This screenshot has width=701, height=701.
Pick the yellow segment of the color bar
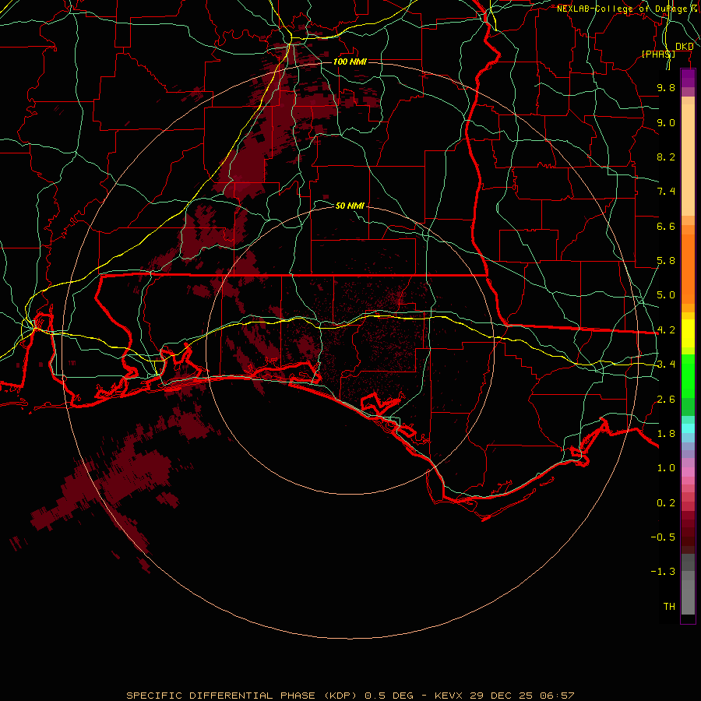[x=688, y=333]
